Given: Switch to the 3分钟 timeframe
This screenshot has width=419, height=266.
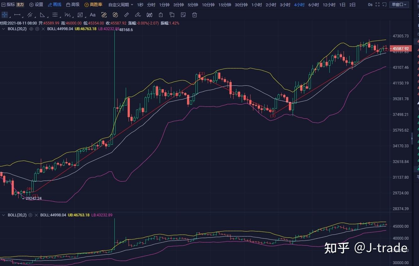Looking at the screenshot, I should coord(179,5).
